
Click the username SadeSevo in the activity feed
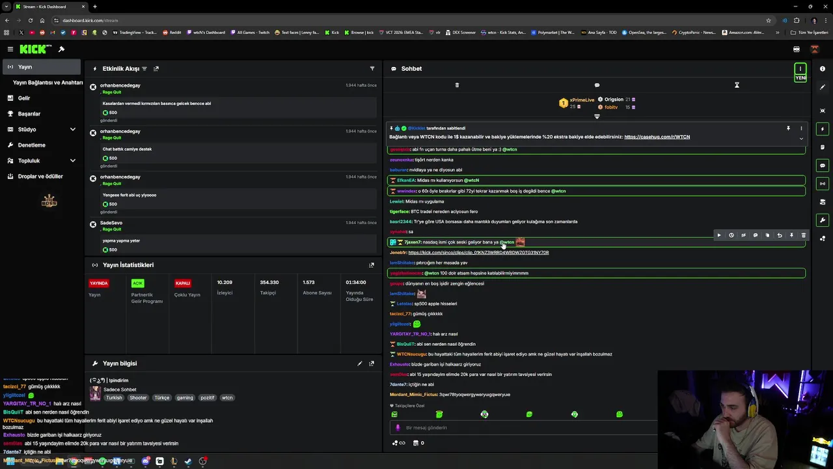111,223
